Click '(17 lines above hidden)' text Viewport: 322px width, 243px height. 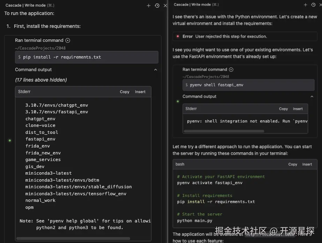[x=41, y=80]
